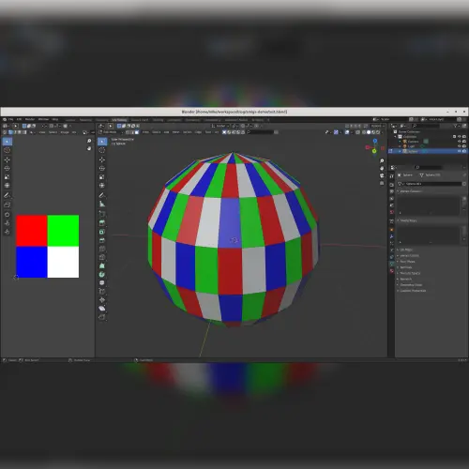Open the Material tab in Properties editor
Screen dimensions: 469x469
(x=391, y=271)
